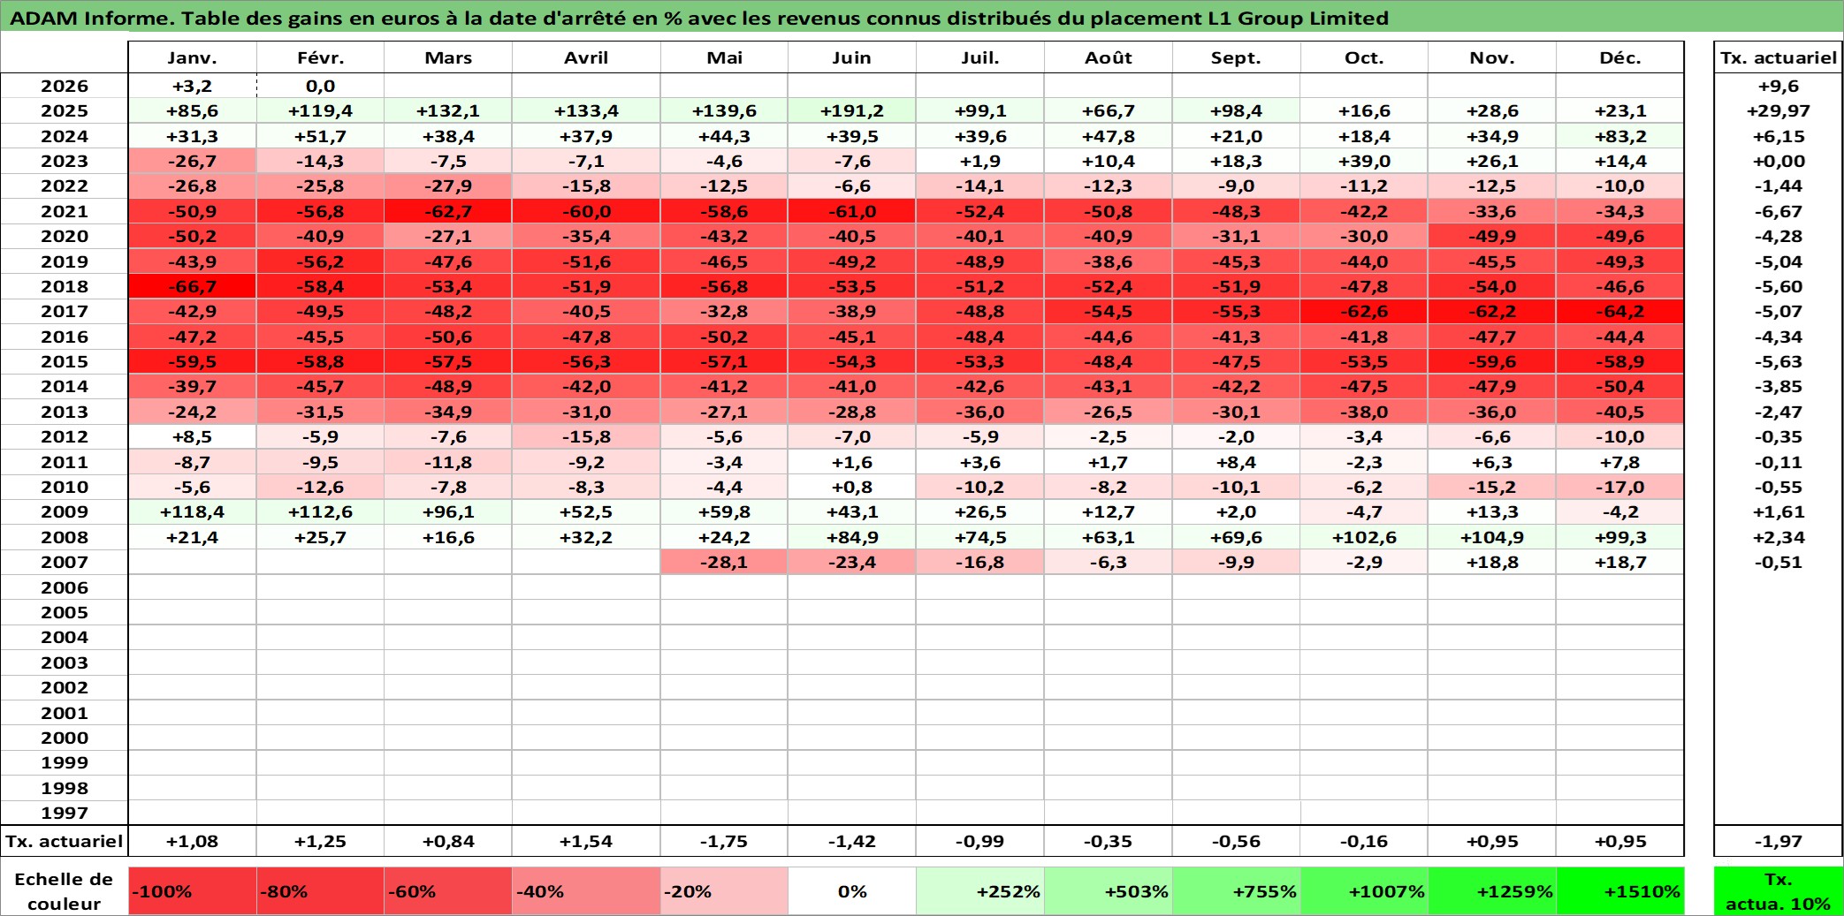This screenshot has width=1844, height=916.
Task: Click the -6,67 actuarial rate for 2021
Action: 1778,211
